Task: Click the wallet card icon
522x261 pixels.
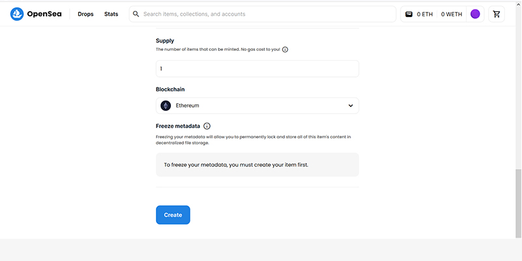Action: (x=409, y=14)
